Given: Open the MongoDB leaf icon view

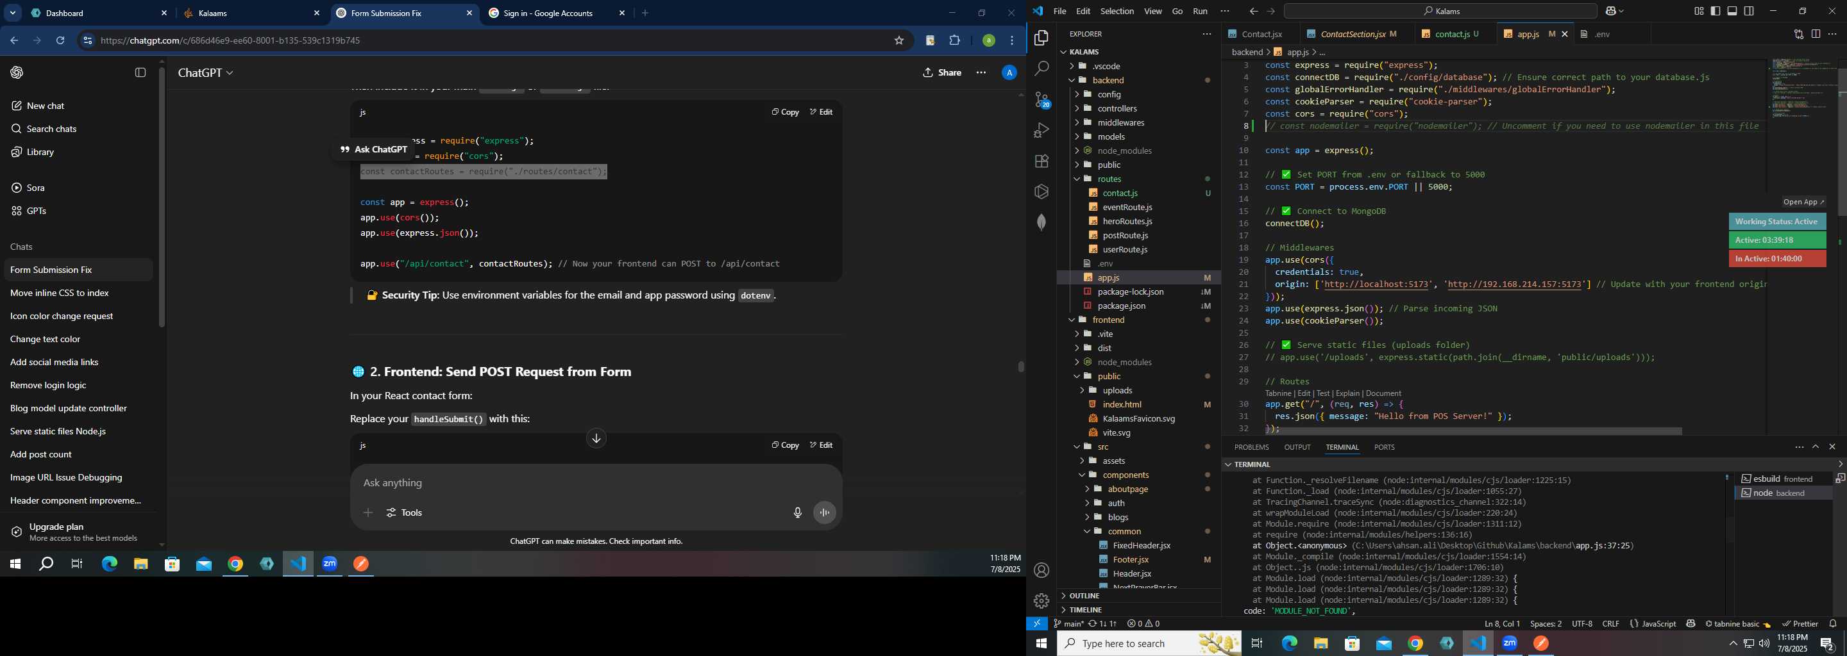Looking at the screenshot, I should 1041,222.
